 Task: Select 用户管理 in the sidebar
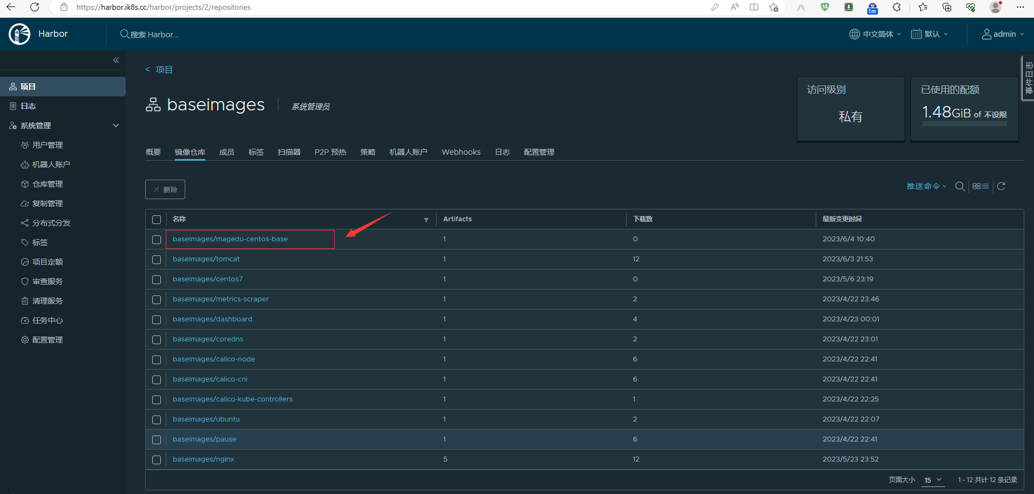tap(48, 144)
